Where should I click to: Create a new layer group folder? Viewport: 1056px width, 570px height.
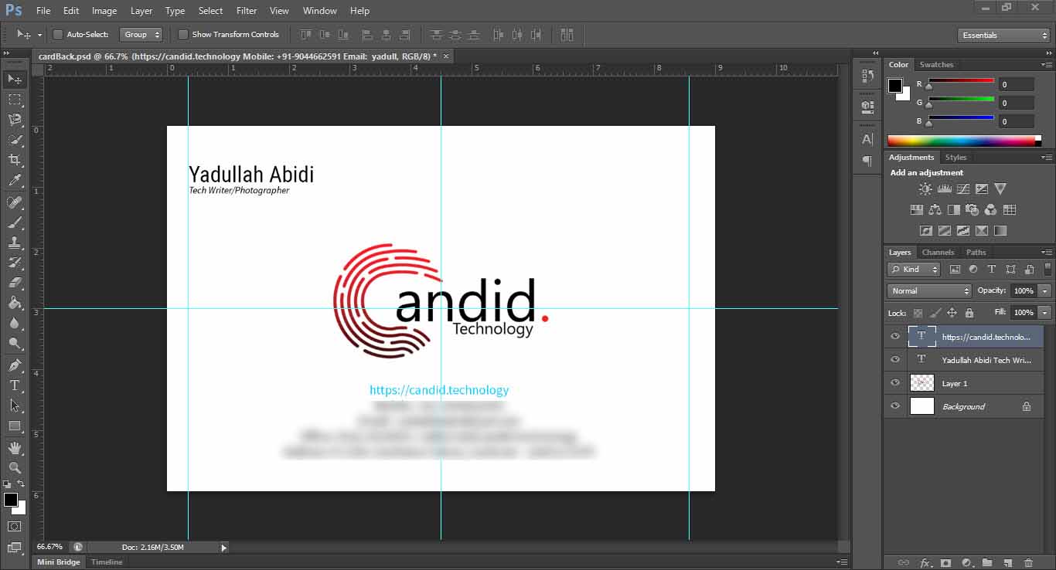point(987,563)
